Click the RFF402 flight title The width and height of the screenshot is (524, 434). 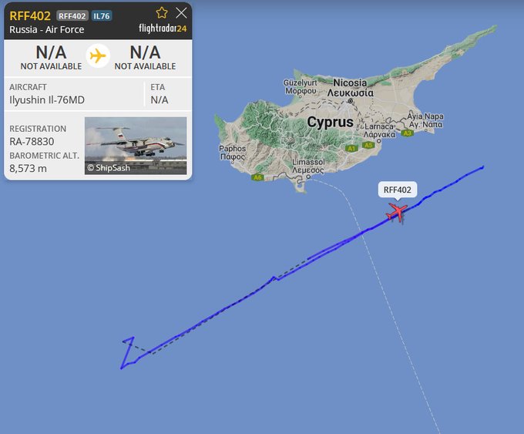[30, 15]
